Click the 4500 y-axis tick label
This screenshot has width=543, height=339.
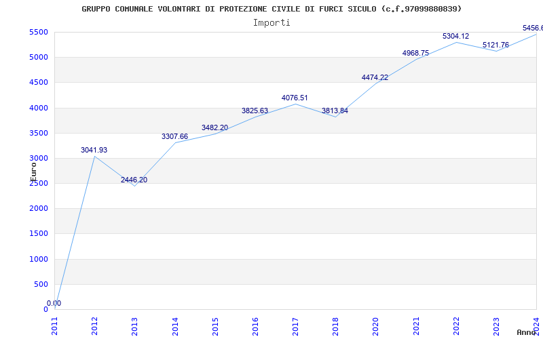(39, 83)
